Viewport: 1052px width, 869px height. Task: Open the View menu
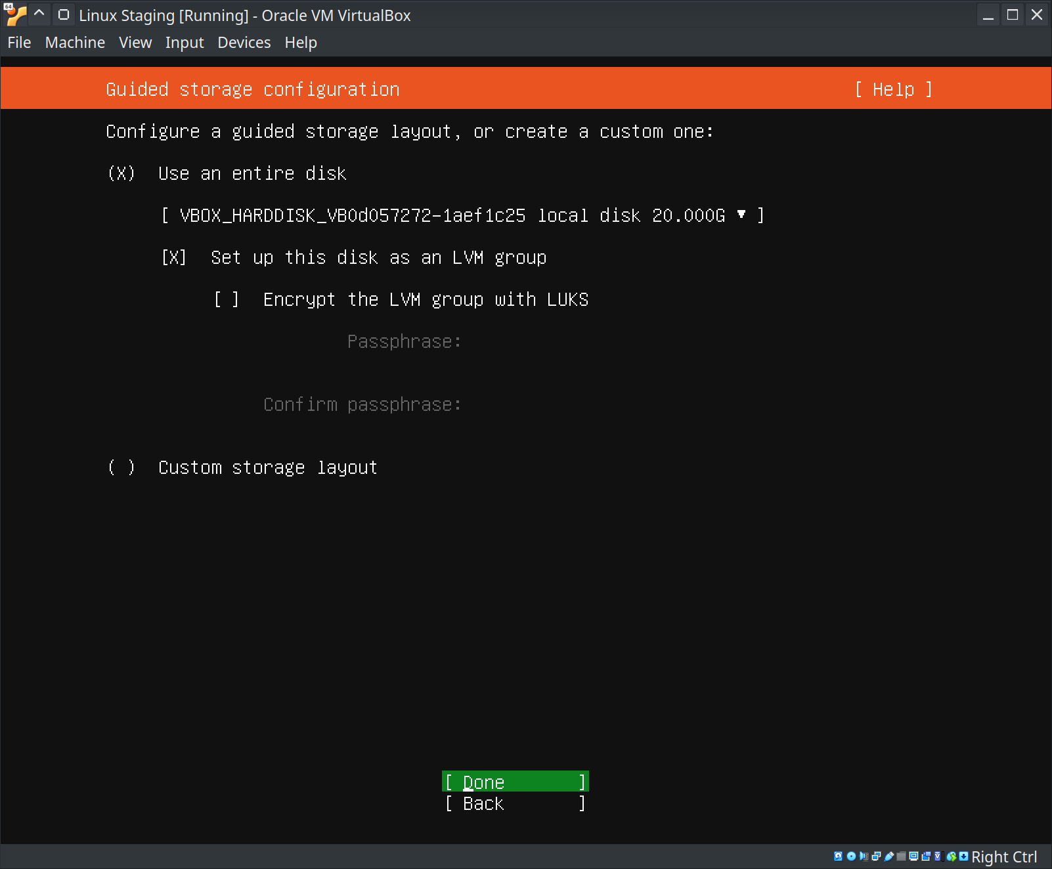coord(135,43)
